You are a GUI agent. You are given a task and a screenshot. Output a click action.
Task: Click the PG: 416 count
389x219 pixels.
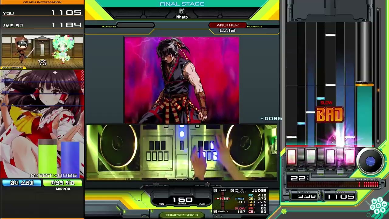[x=257, y=196]
